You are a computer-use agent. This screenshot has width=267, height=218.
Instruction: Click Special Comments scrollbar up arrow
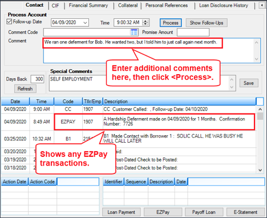tap(232, 79)
